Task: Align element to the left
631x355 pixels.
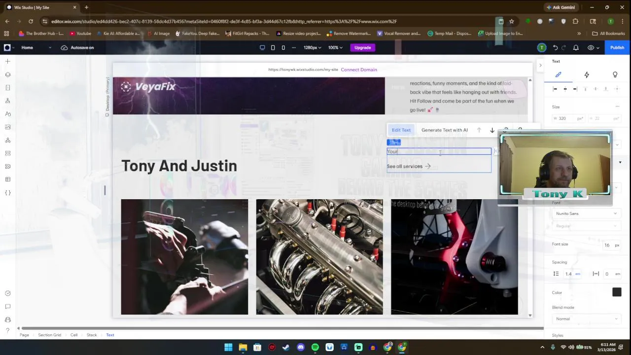Action: [x=555, y=89]
